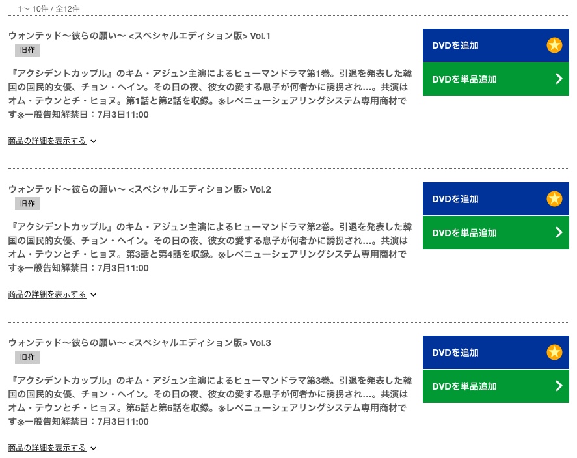The image size is (577, 458).
Task: Open the 商品の詳細を表示する link under Vol.1
Action: pos(47,141)
